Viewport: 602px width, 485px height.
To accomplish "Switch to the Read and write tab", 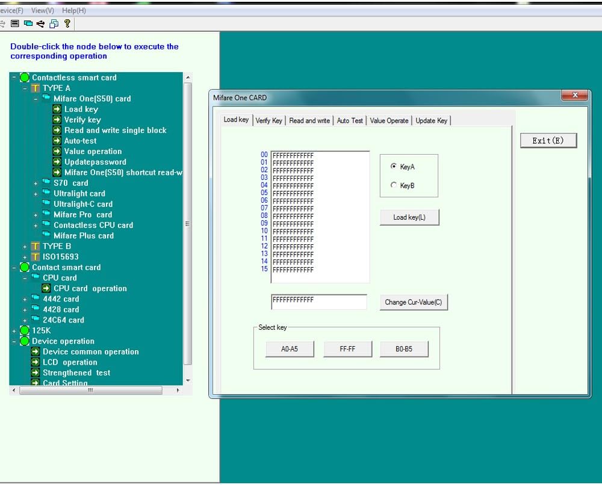I will 309,120.
